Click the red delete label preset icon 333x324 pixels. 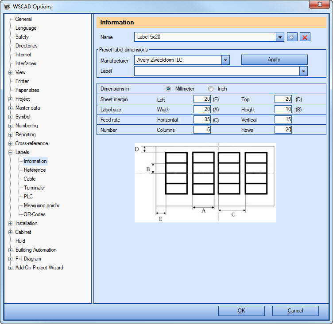[x=305, y=37]
